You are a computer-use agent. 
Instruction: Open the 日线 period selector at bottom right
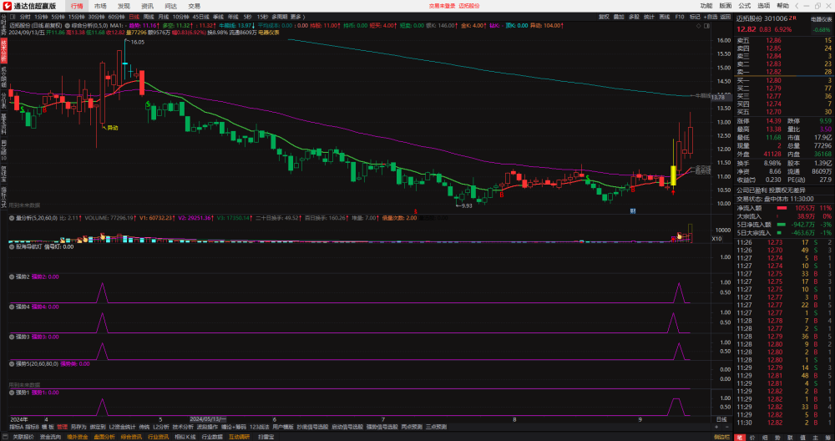(721, 419)
